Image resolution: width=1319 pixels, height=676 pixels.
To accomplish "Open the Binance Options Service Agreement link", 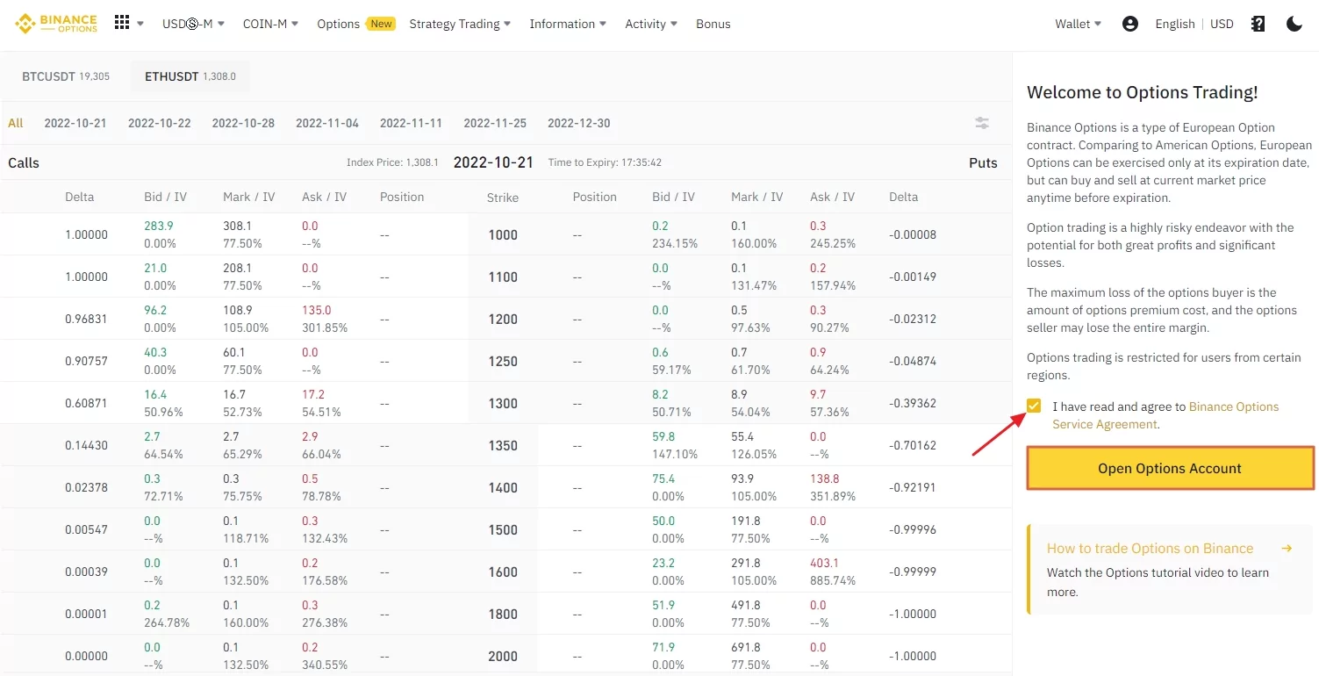I will tap(1233, 407).
